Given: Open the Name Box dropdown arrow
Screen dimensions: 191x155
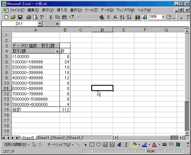Looking at the screenshot, I should coord(40,24).
